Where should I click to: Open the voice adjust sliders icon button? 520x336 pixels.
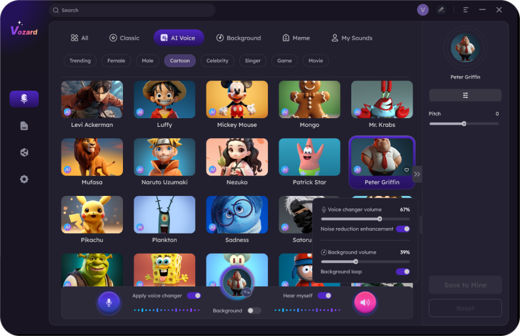pos(465,95)
